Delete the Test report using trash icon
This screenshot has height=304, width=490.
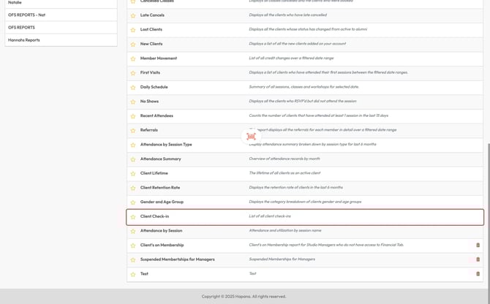point(478,274)
